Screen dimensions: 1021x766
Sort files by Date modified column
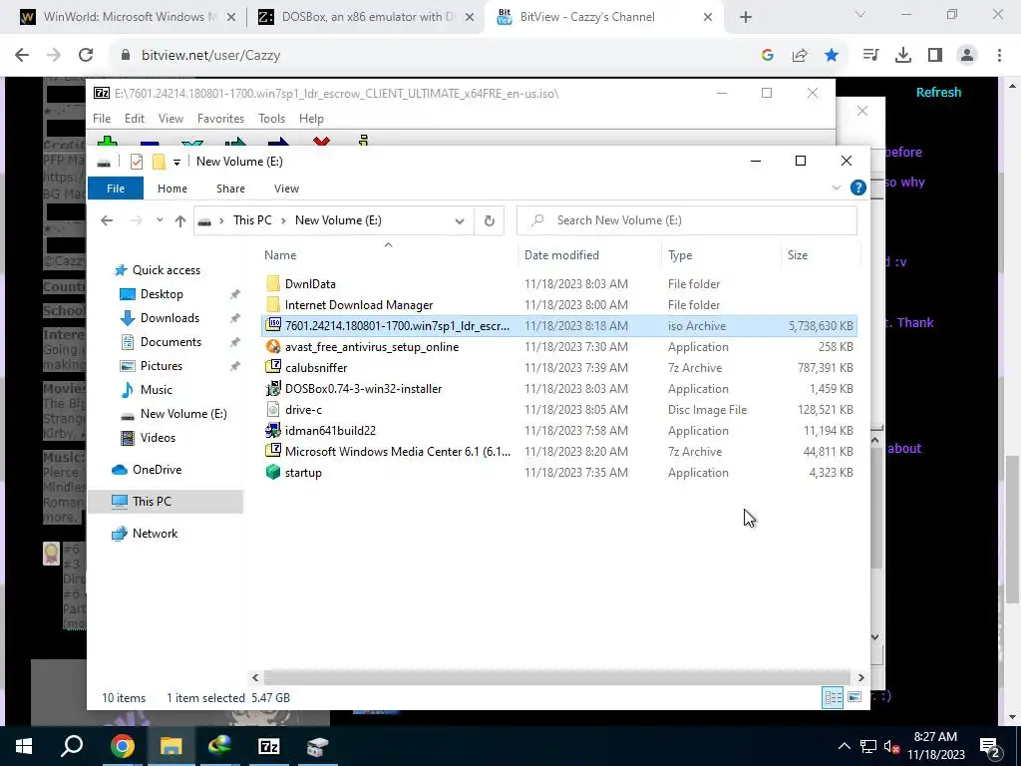point(590,255)
